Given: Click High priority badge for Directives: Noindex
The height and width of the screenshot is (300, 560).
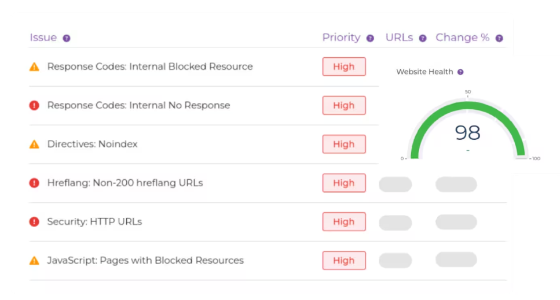Looking at the screenshot, I should point(344,144).
